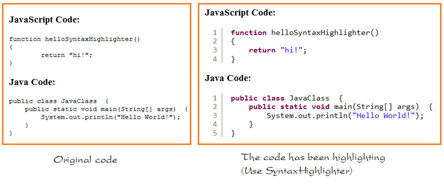
Task: Click the blue "hi!" string in highlighted code
Action: [x=291, y=50]
